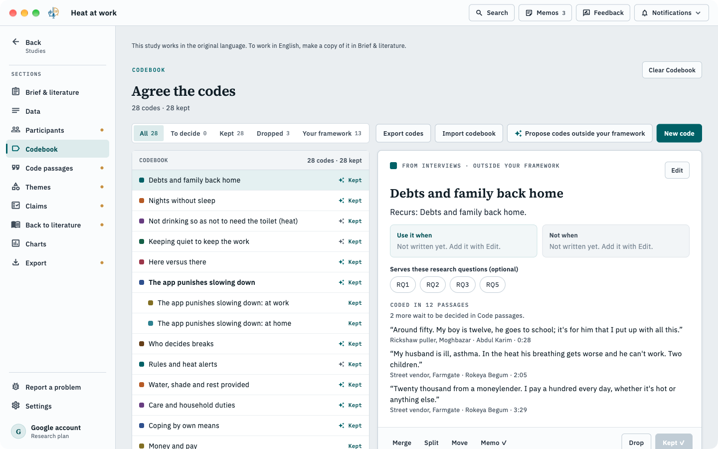Expand the Memo dropdown in the detail footer
The height and width of the screenshot is (449, 718).
tap(494, 443)
